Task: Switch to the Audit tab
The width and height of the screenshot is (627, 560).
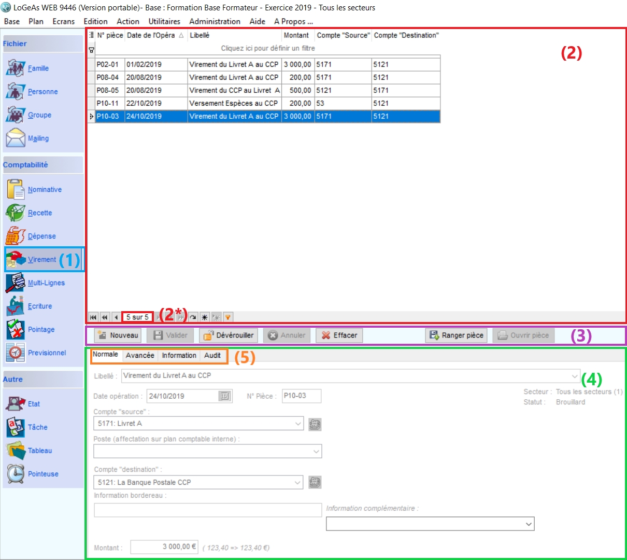Action: (x=212, y=356)
